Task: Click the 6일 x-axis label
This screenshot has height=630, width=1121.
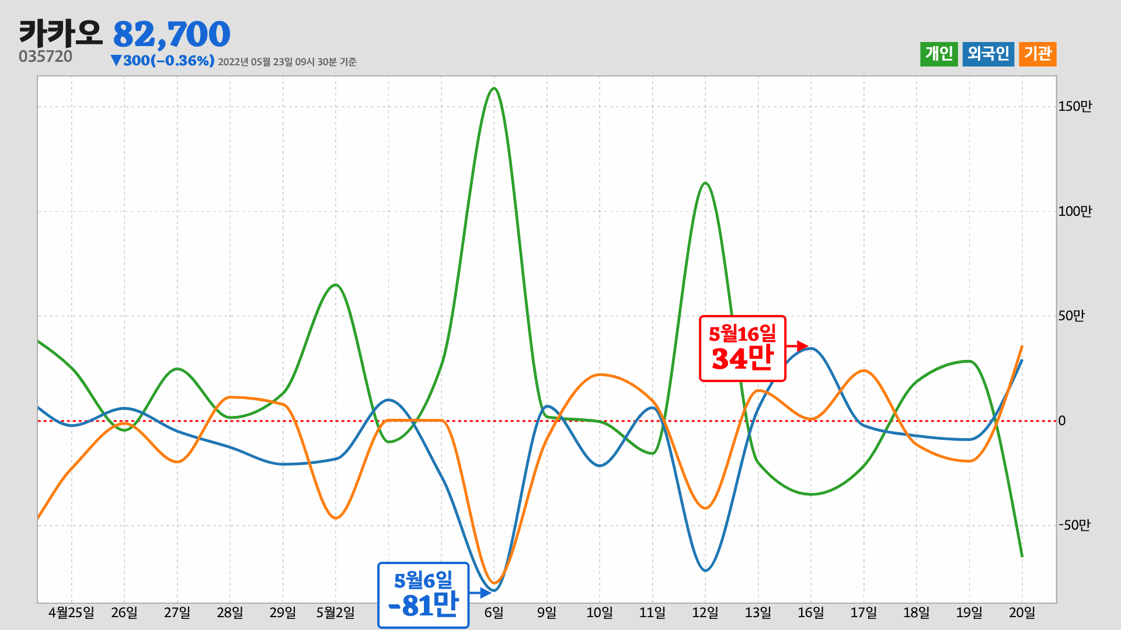Action: tap(494, 612)
